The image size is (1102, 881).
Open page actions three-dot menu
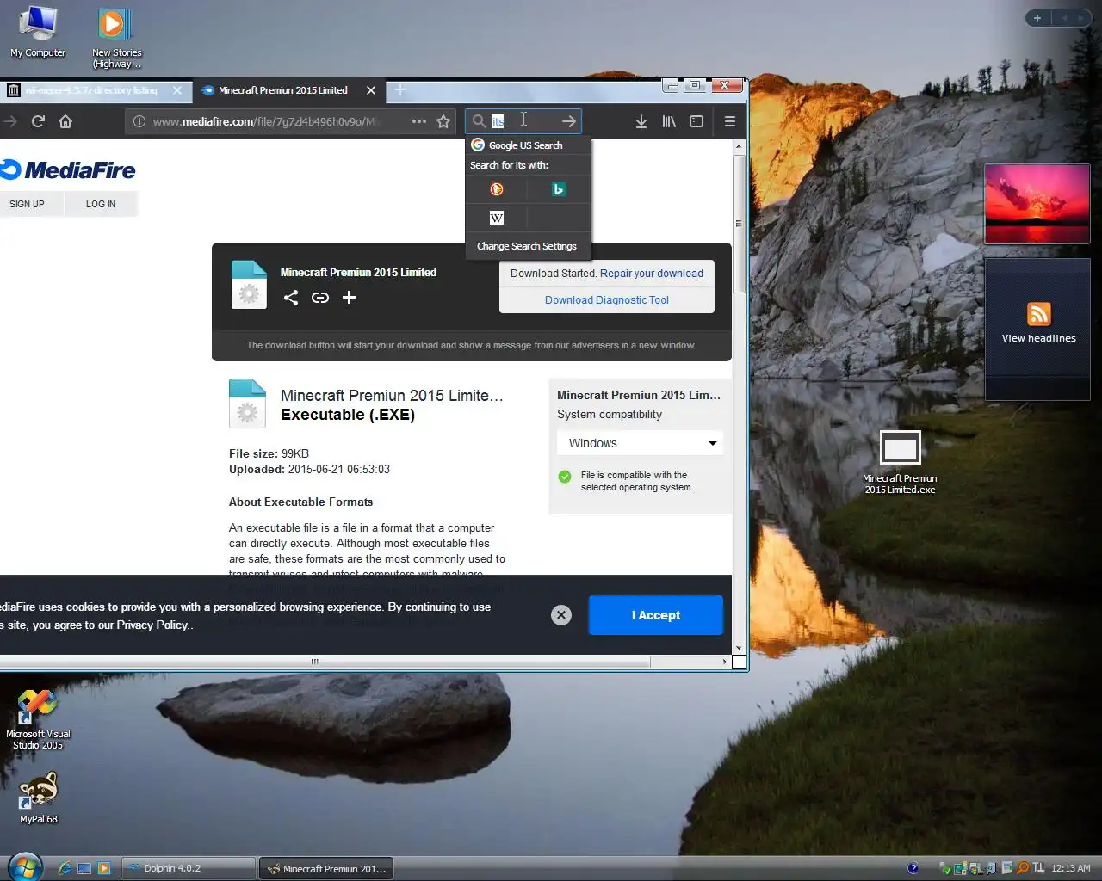pos(419,121)
